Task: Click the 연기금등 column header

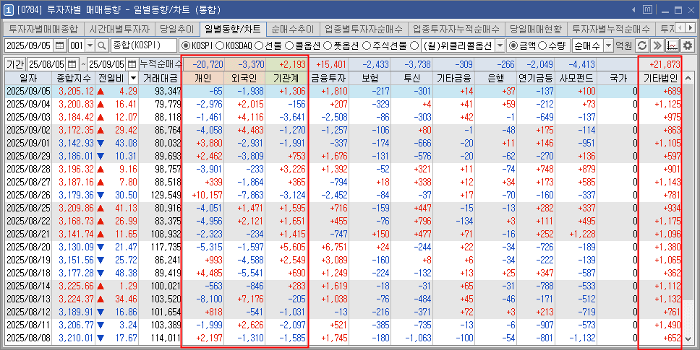Action: coord(537,79)
